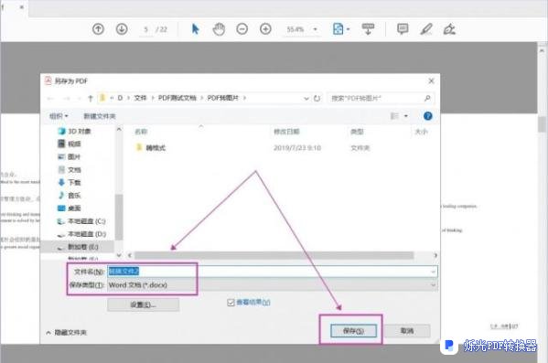Click PDF转图片 in the breadcrumb path
The height and width of the screenshot is (363, 548).
(222, 98)
